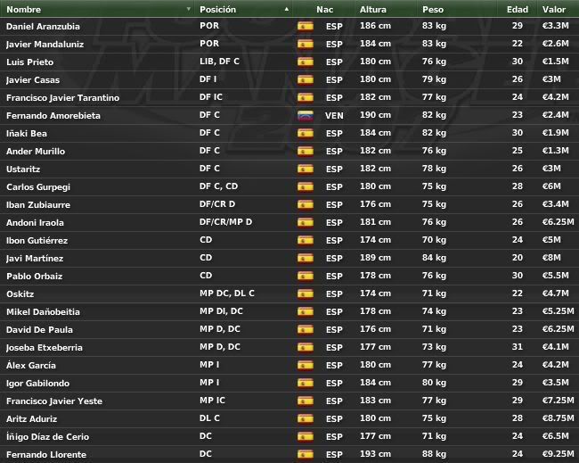Click age 31 in Joseba Etxeberria row

[518, 346]
